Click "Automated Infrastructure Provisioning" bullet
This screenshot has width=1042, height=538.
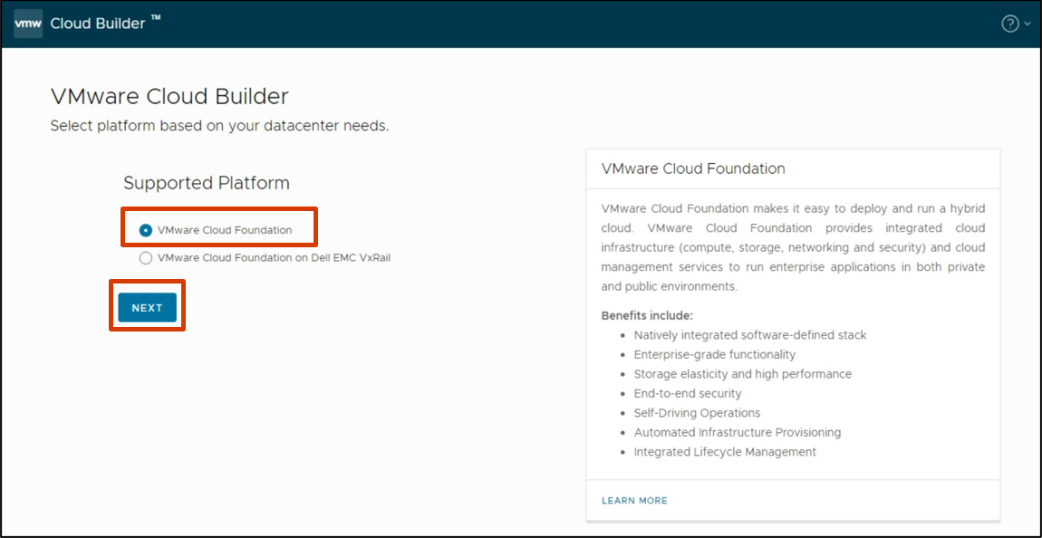click(x=738, y=432)
